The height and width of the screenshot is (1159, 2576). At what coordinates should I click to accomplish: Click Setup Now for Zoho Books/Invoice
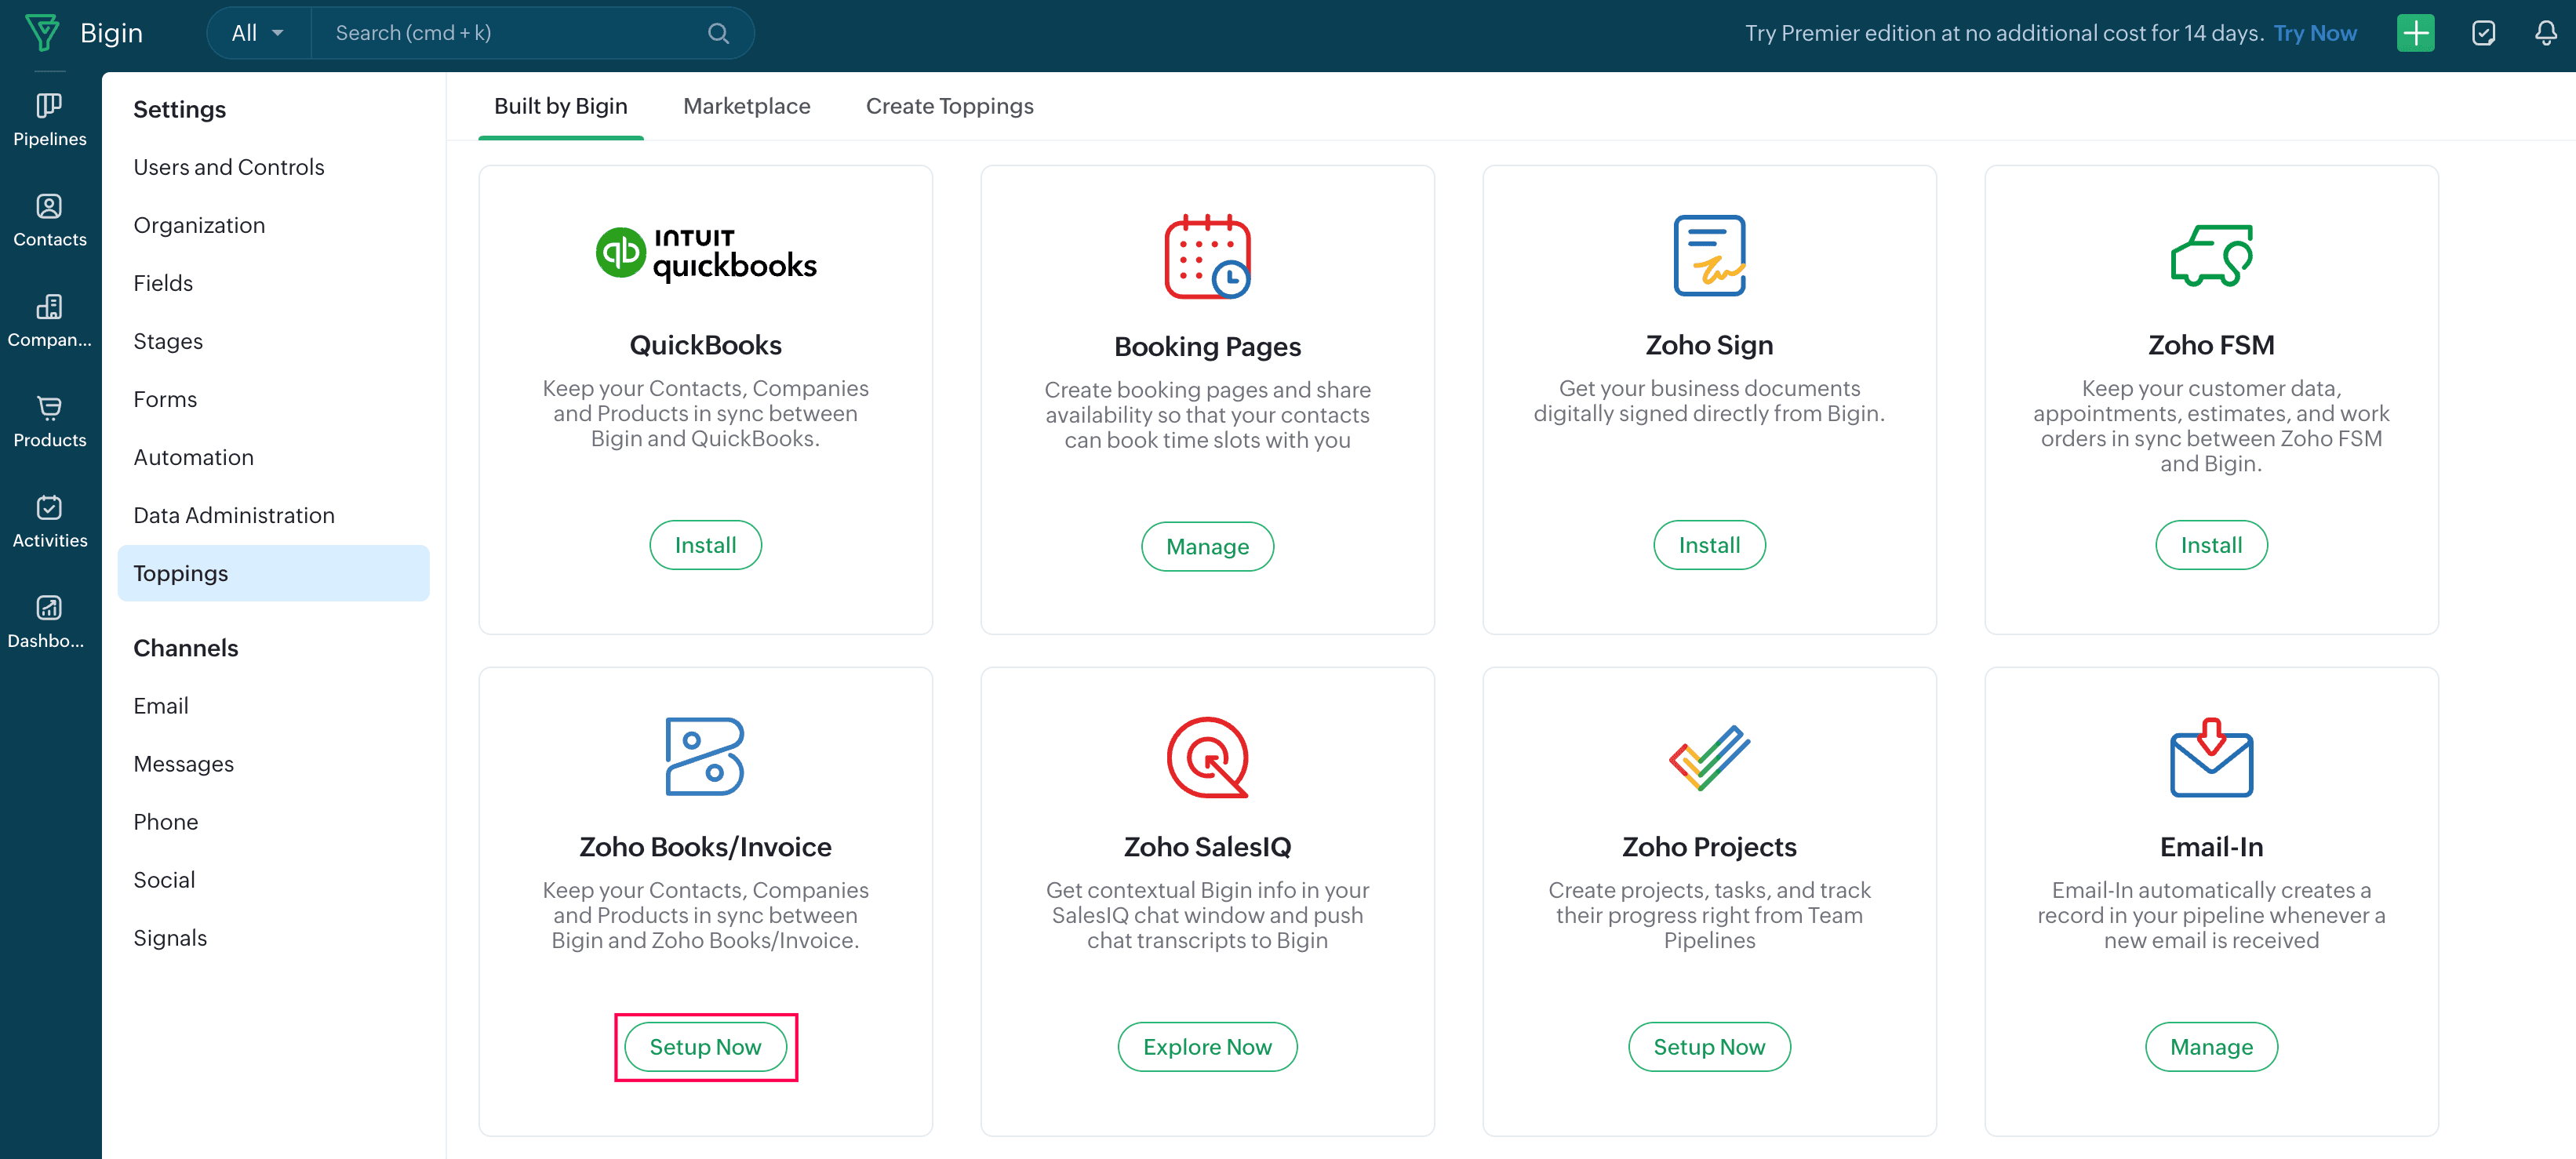705,1046
